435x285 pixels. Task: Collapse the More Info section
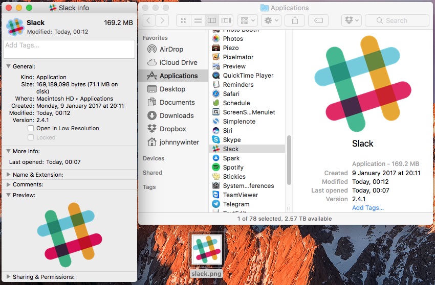coord(8,151)
